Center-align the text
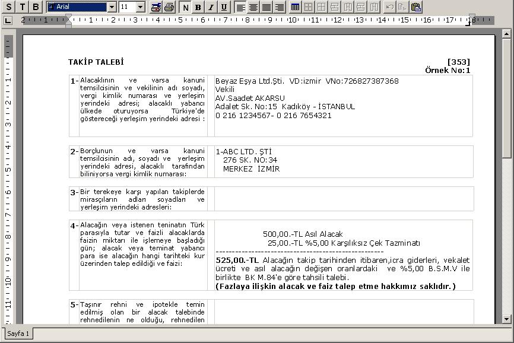Image resolution: width=514 pixels, height=343 pixels. point(253,7)
